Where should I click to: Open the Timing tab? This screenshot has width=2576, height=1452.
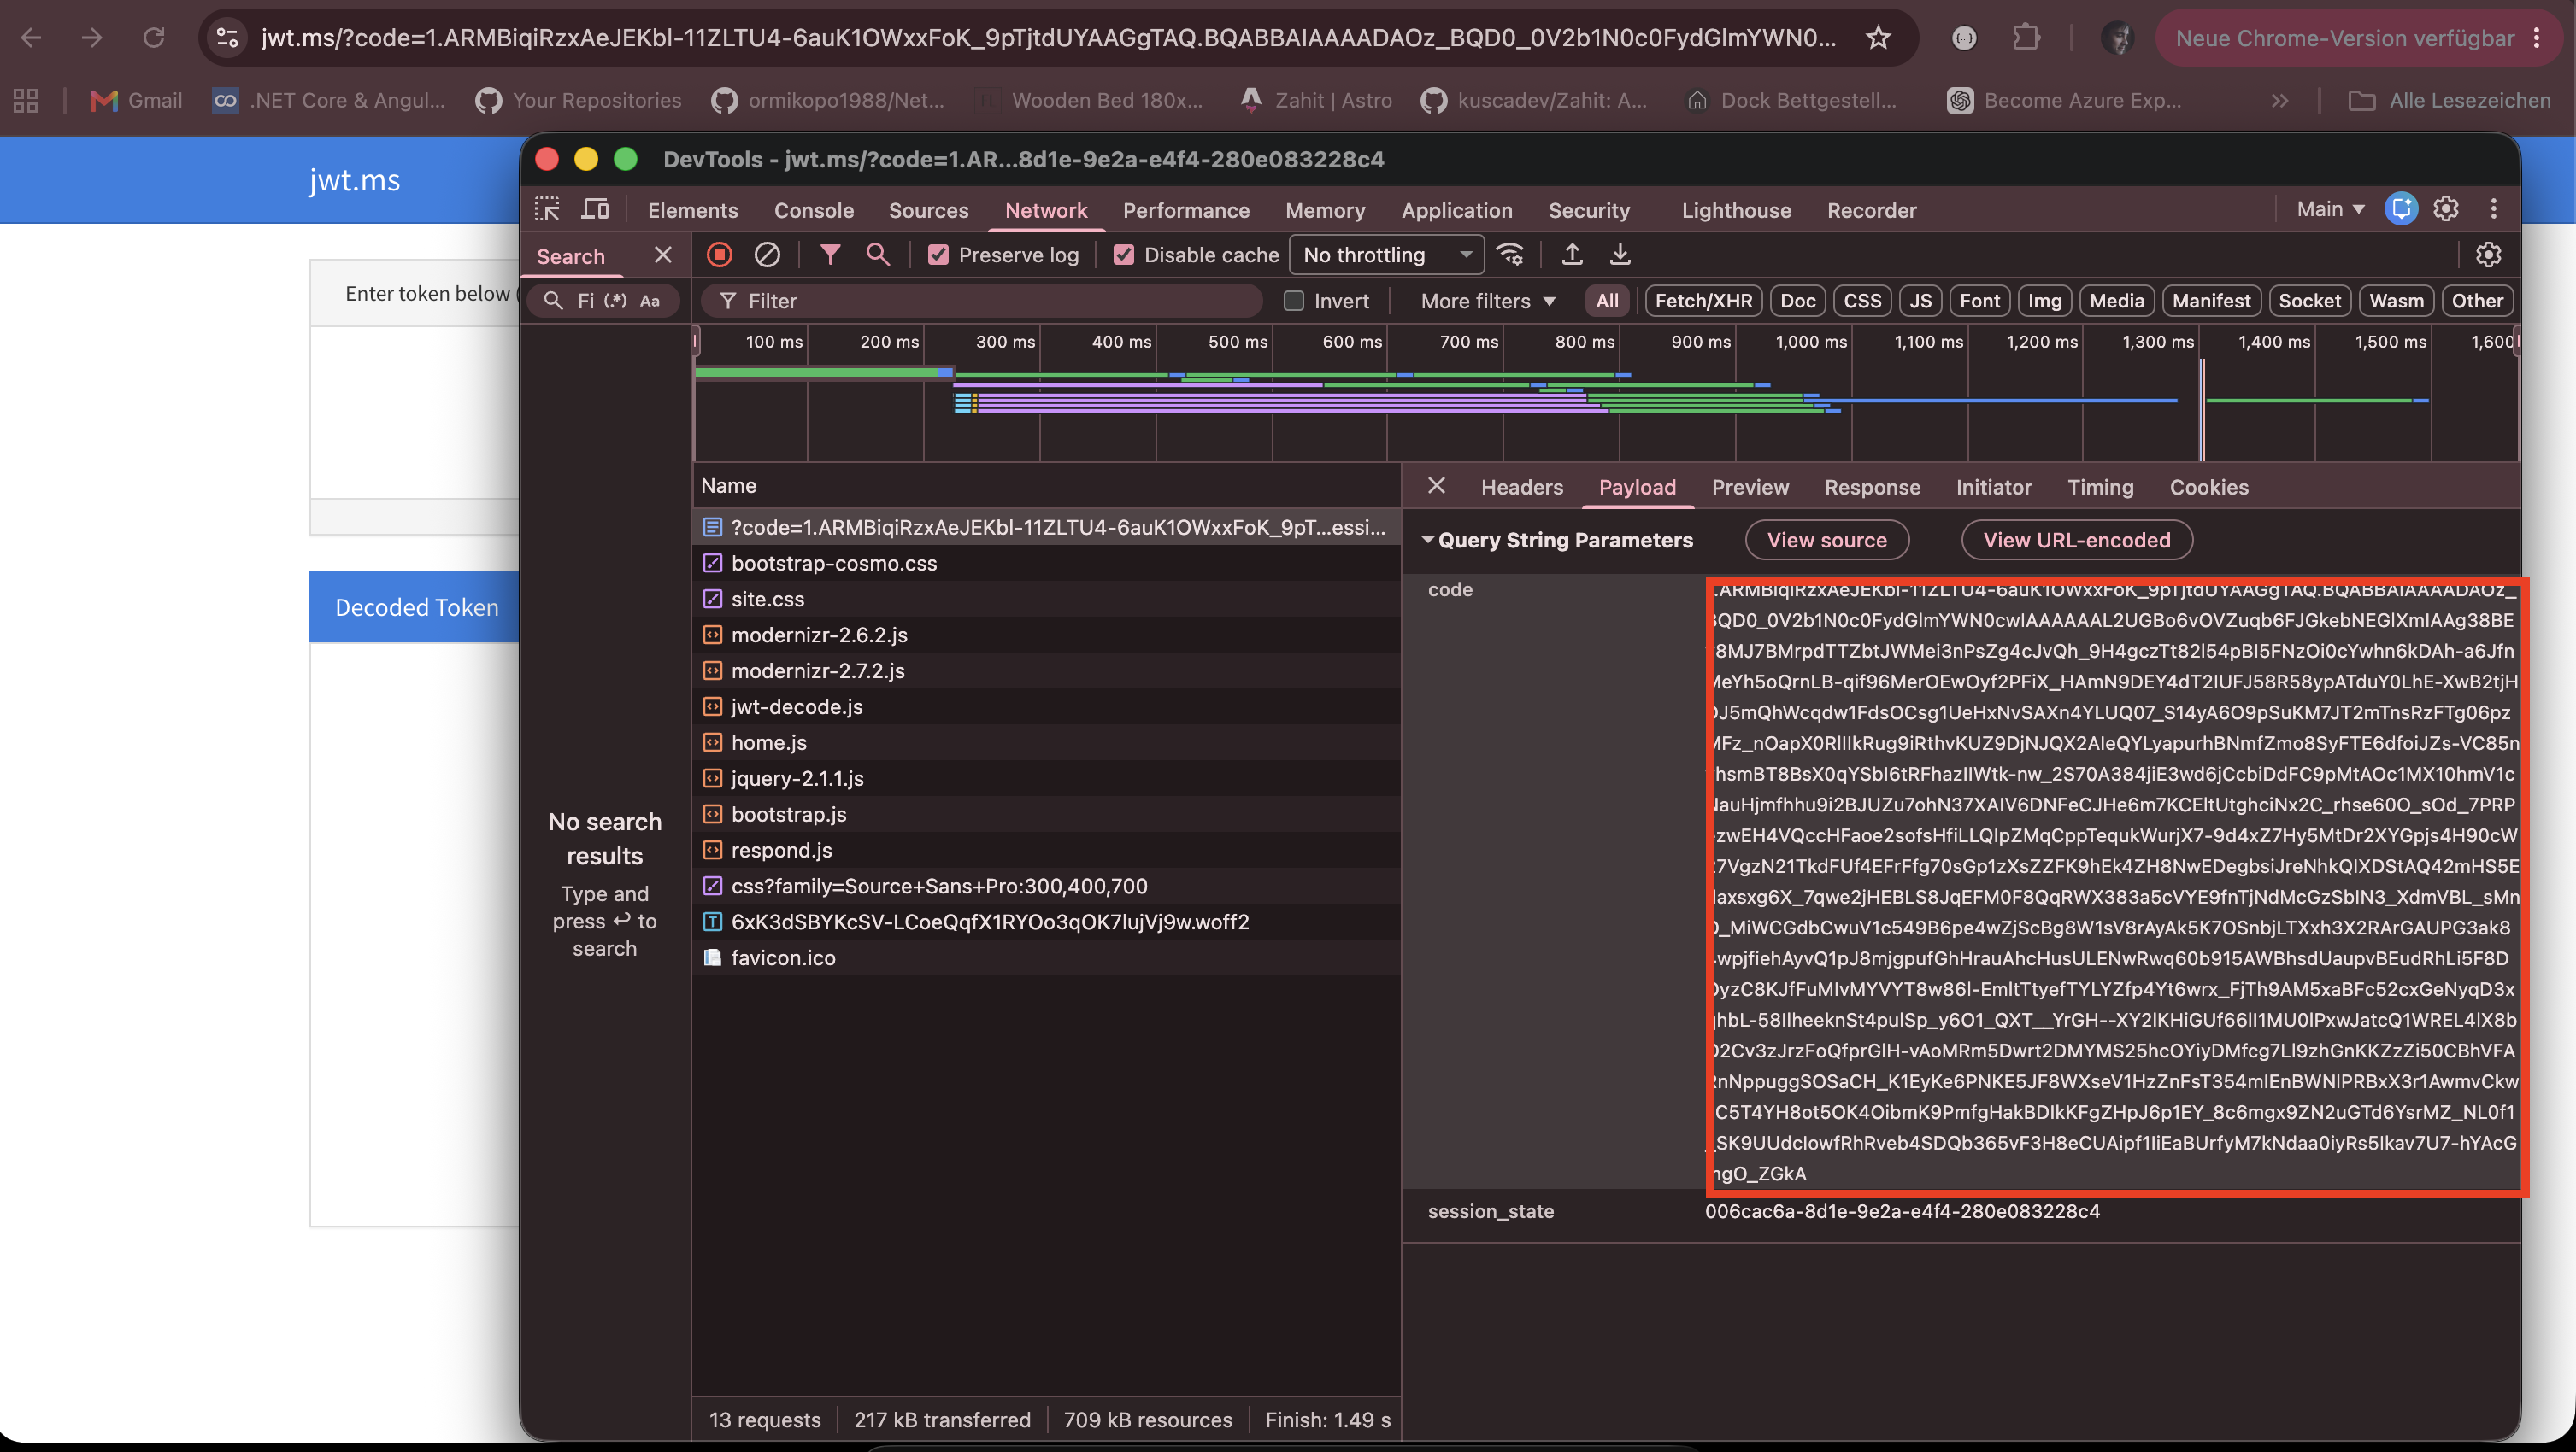[x=2100, y=487]
